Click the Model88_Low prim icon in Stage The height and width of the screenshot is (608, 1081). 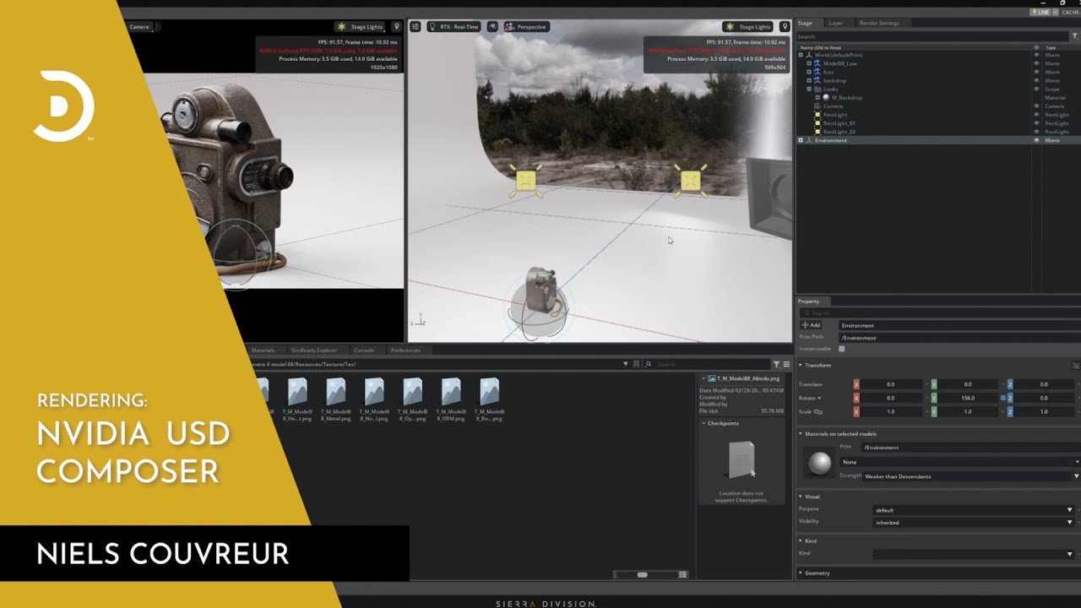click(x=817, y=63)
